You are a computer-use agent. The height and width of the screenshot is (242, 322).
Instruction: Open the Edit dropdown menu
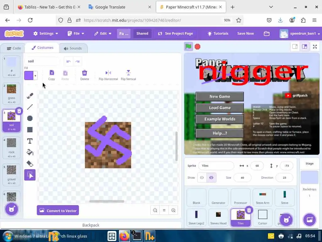[x=103, y=33]
